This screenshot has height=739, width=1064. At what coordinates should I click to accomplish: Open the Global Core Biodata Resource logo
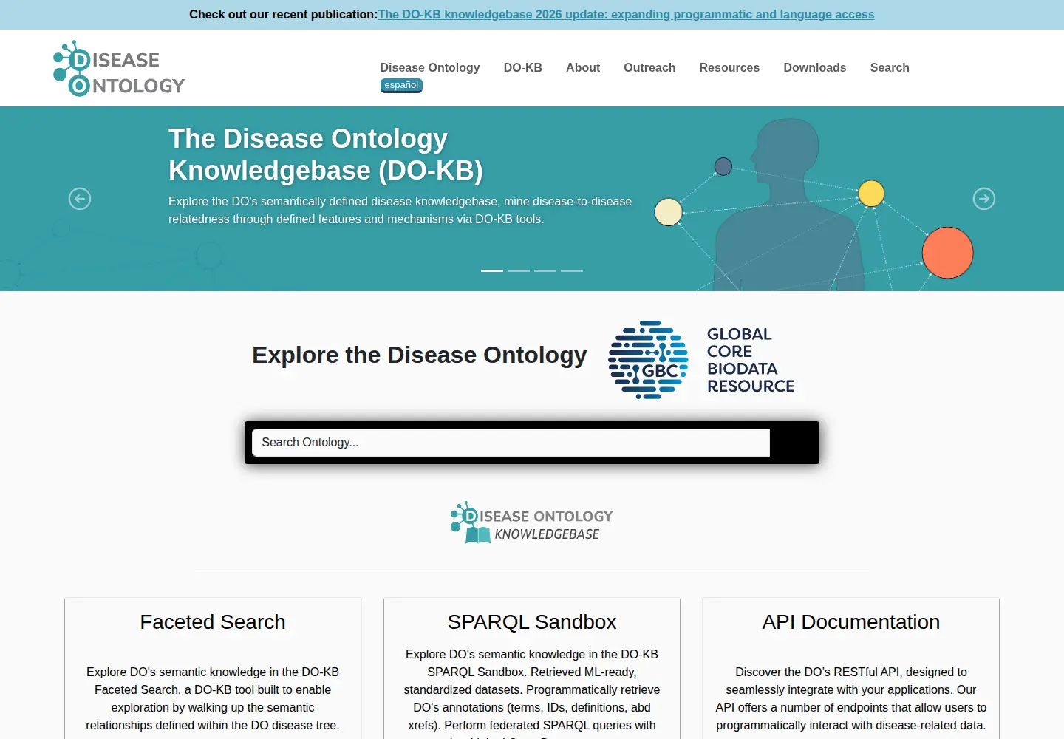(701, 360)
